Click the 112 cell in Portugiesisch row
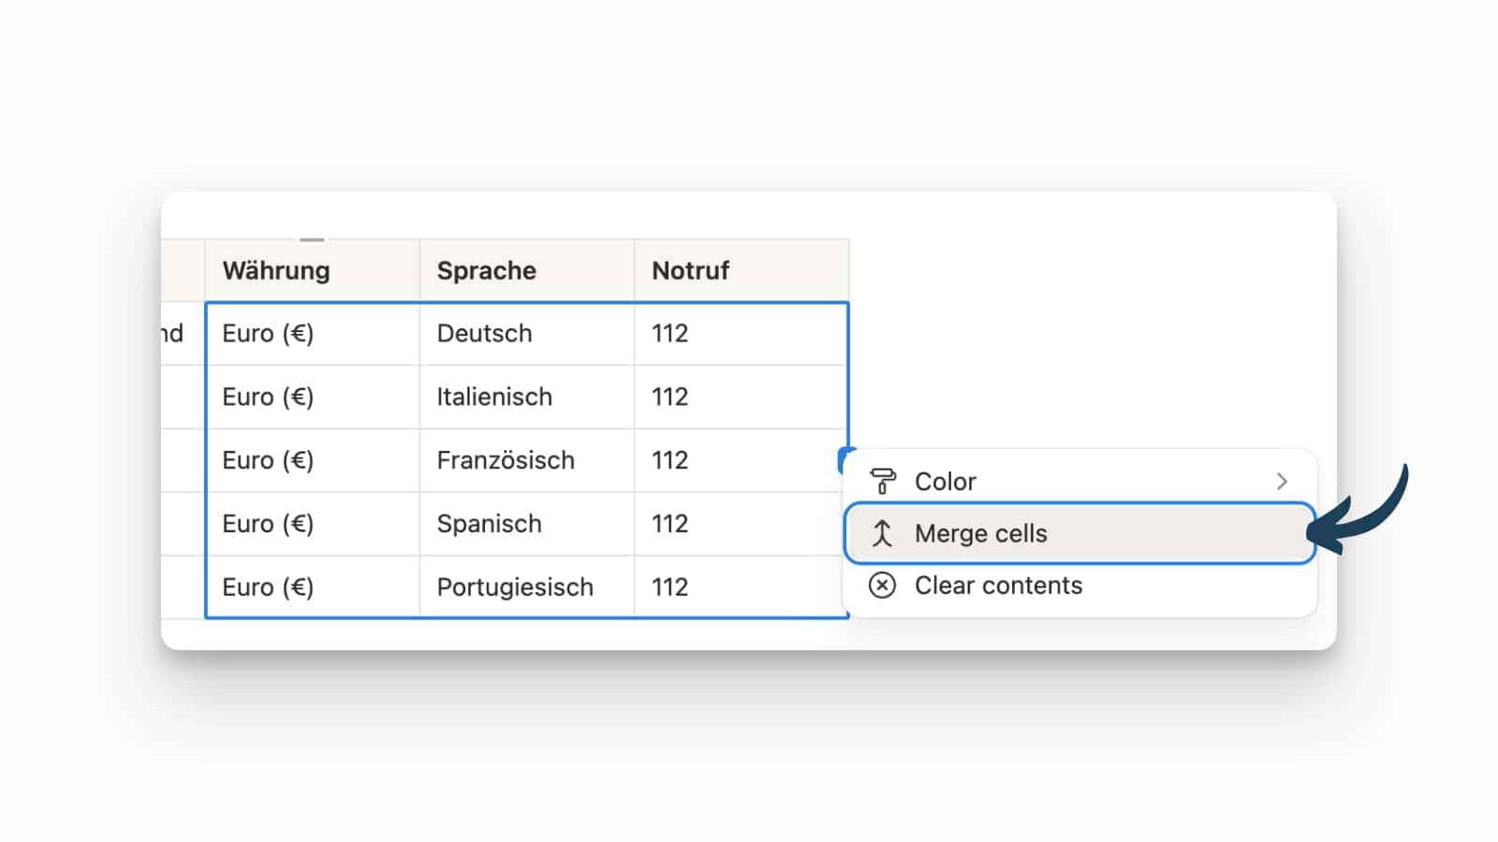The height and width of the screenshot is (842, 1498). (x=742, y=587)
